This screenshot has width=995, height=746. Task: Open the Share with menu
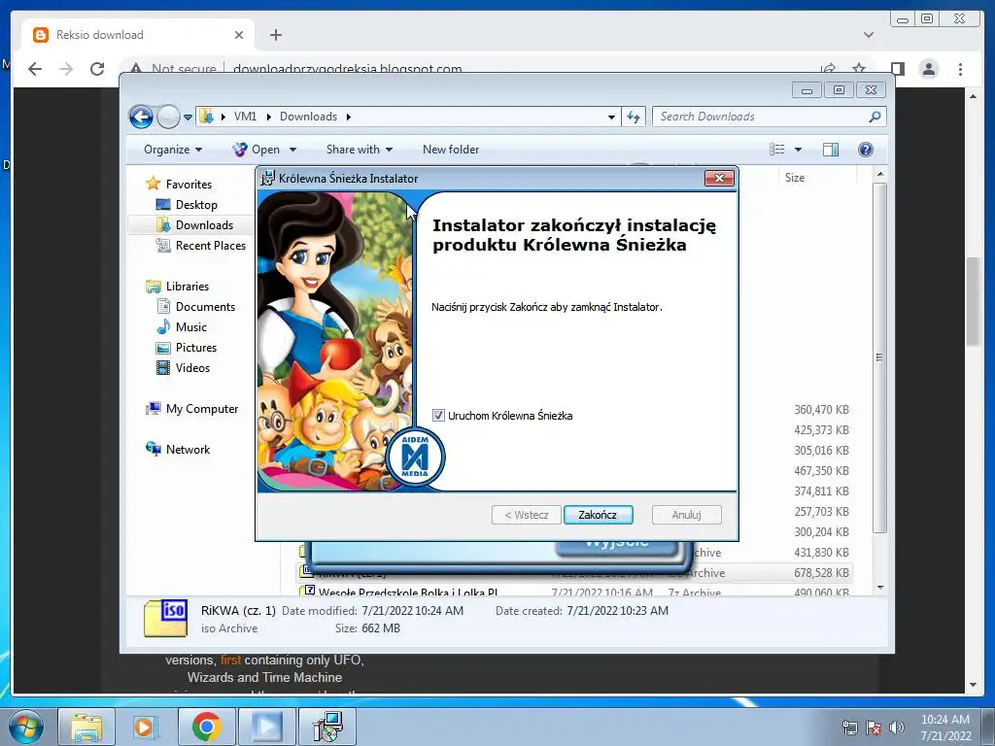pos(360,150)
